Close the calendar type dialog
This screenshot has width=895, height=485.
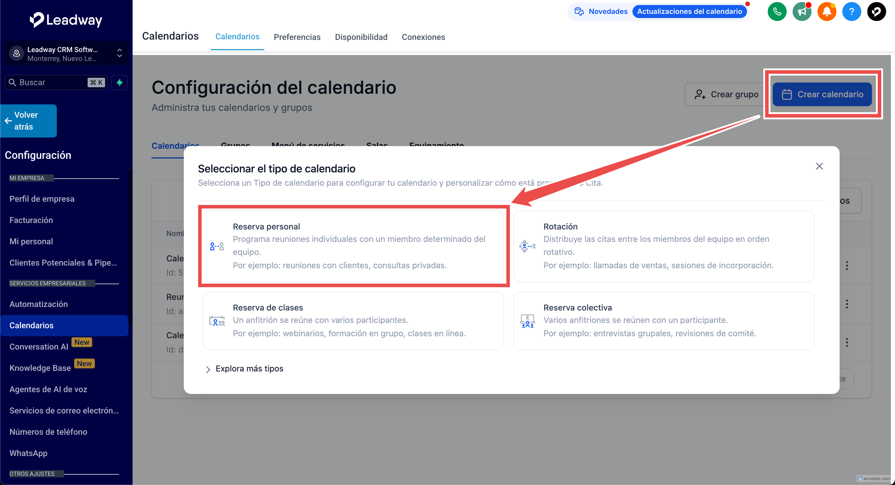click(x=819, y=166)
